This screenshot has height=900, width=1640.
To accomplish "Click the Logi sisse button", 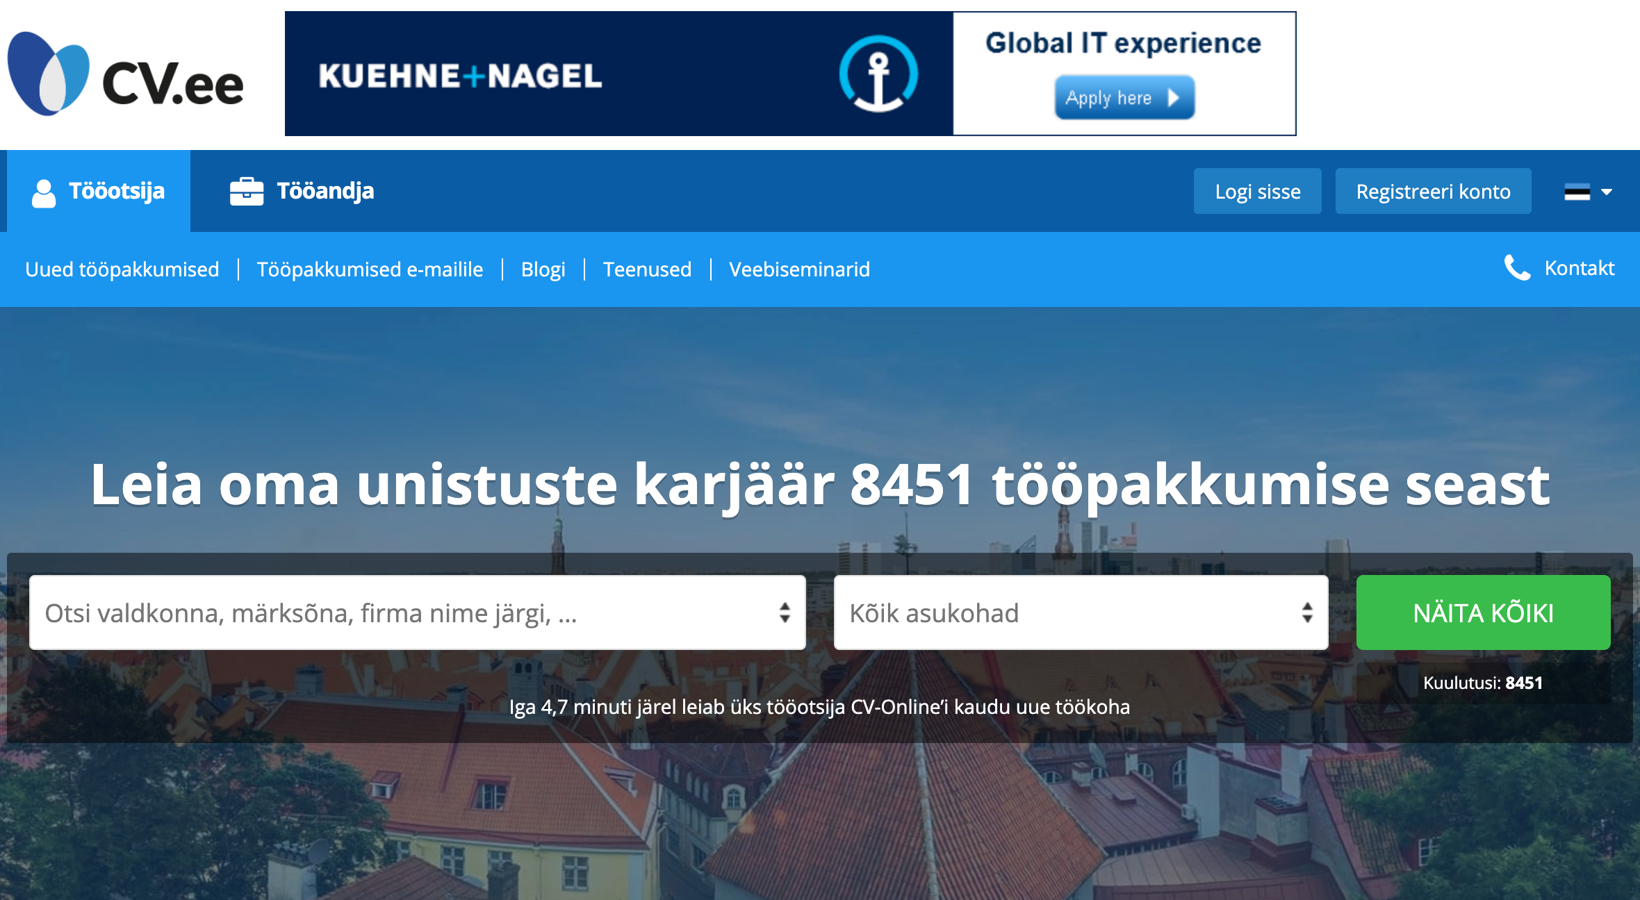I will 1258,191.
